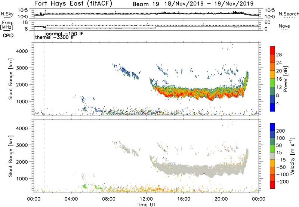
Task: Click the 'themis -3300 IF' CPID text
Action: (55, 37)
